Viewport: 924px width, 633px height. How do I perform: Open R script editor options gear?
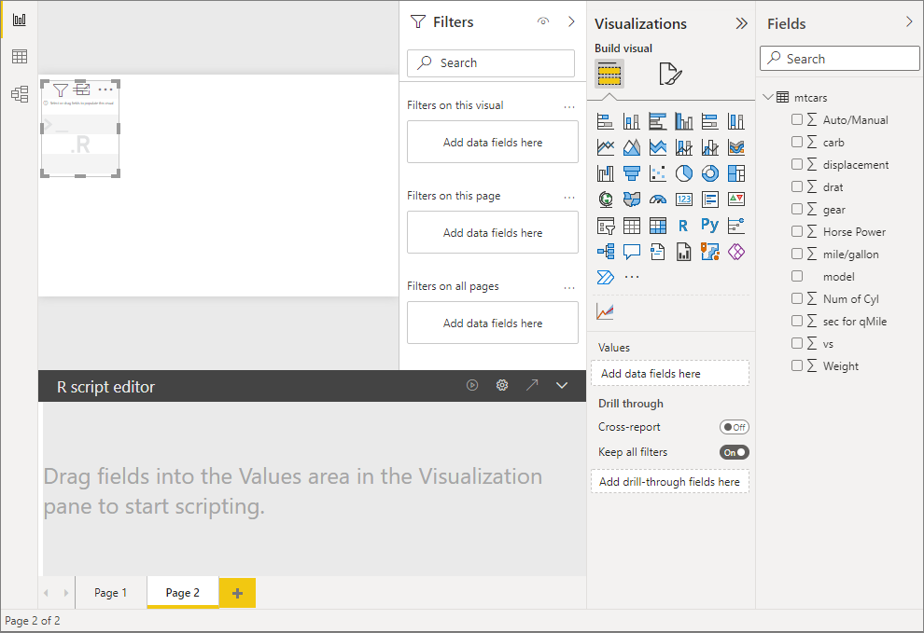(x=502, y=385)
